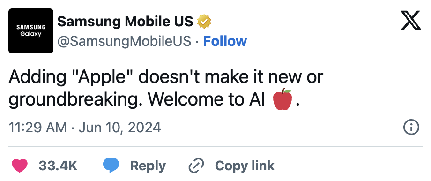
Task: Click the Samsung Mobile US display name
Action: click(x=126, y=22)
